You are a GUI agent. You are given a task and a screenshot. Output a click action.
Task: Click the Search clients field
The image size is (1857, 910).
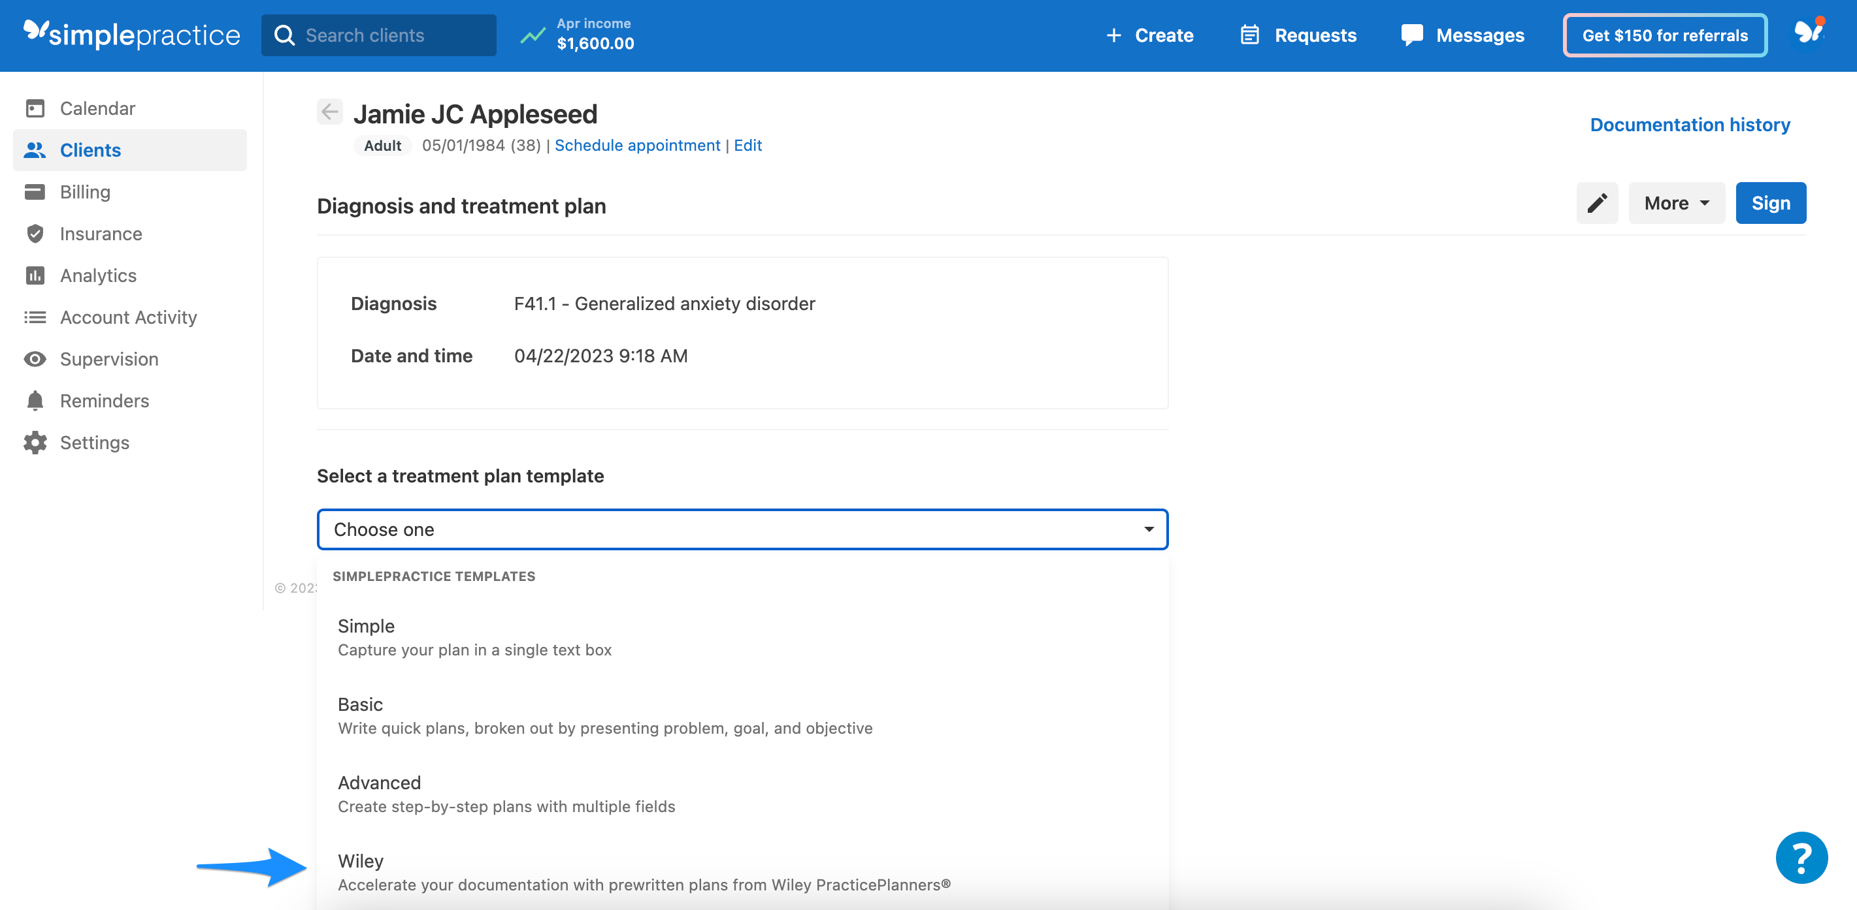(x=378, y=35)
